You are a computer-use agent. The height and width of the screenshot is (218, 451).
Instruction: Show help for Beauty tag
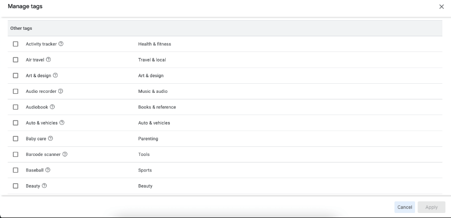coord(45,186)
